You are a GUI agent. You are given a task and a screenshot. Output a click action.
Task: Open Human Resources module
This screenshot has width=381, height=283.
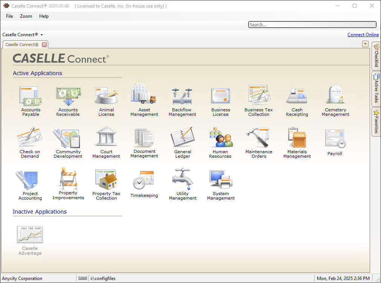coord(220,143)
